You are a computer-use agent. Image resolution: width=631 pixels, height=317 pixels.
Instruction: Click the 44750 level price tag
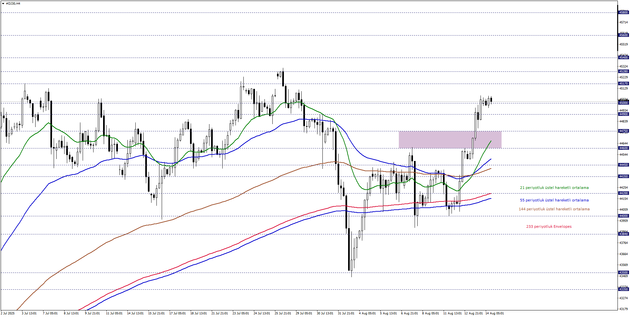[x=623, y=131]
